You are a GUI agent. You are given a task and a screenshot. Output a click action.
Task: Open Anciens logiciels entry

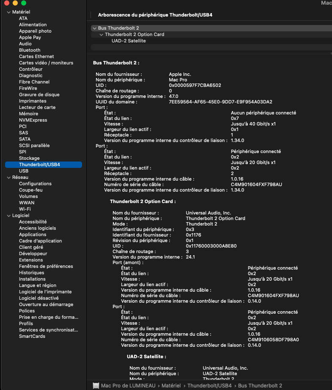click(38, 228)
